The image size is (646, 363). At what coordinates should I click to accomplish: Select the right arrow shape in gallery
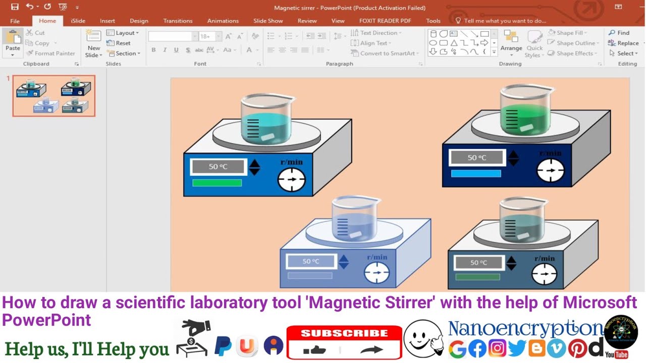pos(484,43)
